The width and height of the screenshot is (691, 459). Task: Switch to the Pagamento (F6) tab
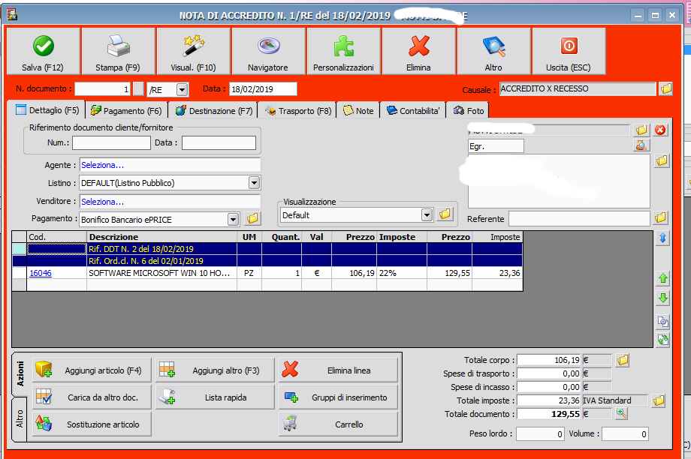[x=126, y=111]
